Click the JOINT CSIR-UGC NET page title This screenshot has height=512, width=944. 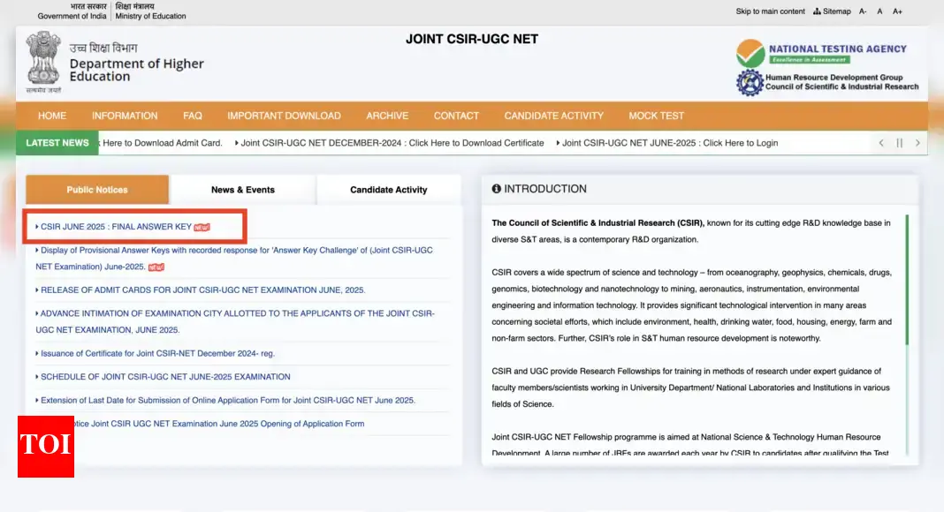point(472,39)
